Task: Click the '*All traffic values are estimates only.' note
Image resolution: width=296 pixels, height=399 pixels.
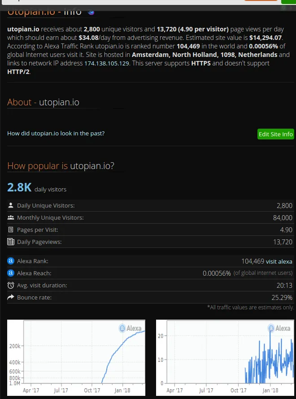Action: 250,308
